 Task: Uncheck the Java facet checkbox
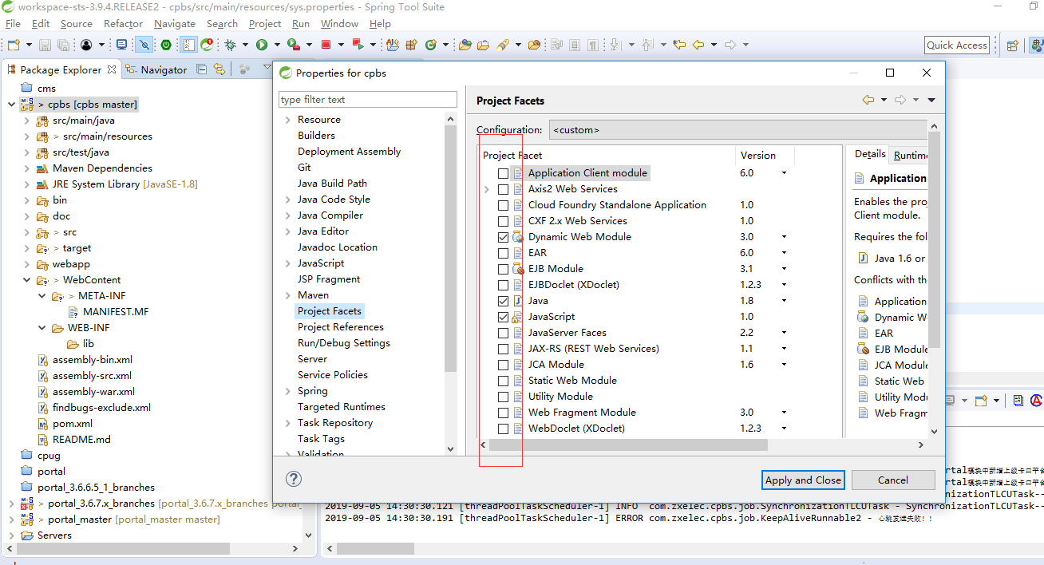(x=503, y=301)
